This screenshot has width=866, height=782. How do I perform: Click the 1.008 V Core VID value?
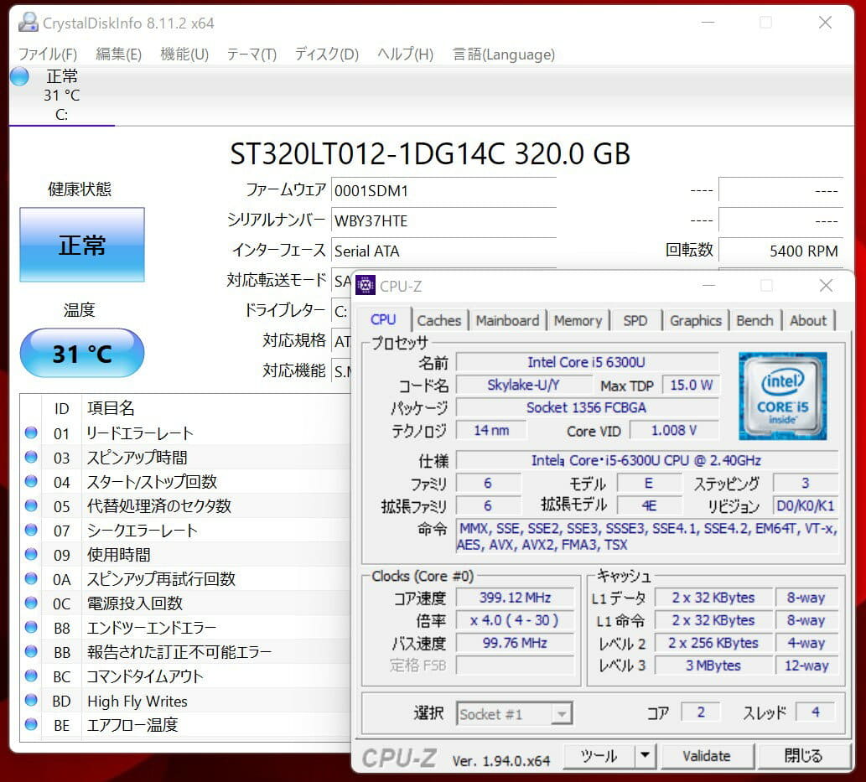coord(674,430)
